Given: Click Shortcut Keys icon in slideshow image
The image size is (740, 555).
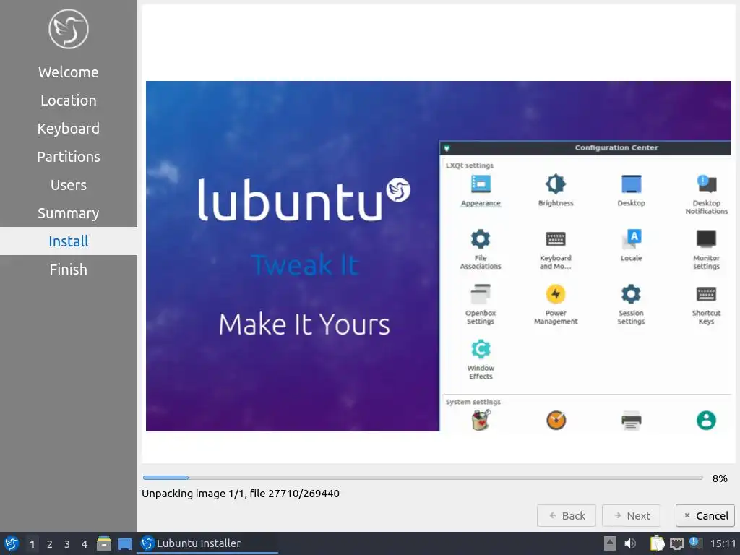Looking at the screenshot, I should click(x=706, y=294).
